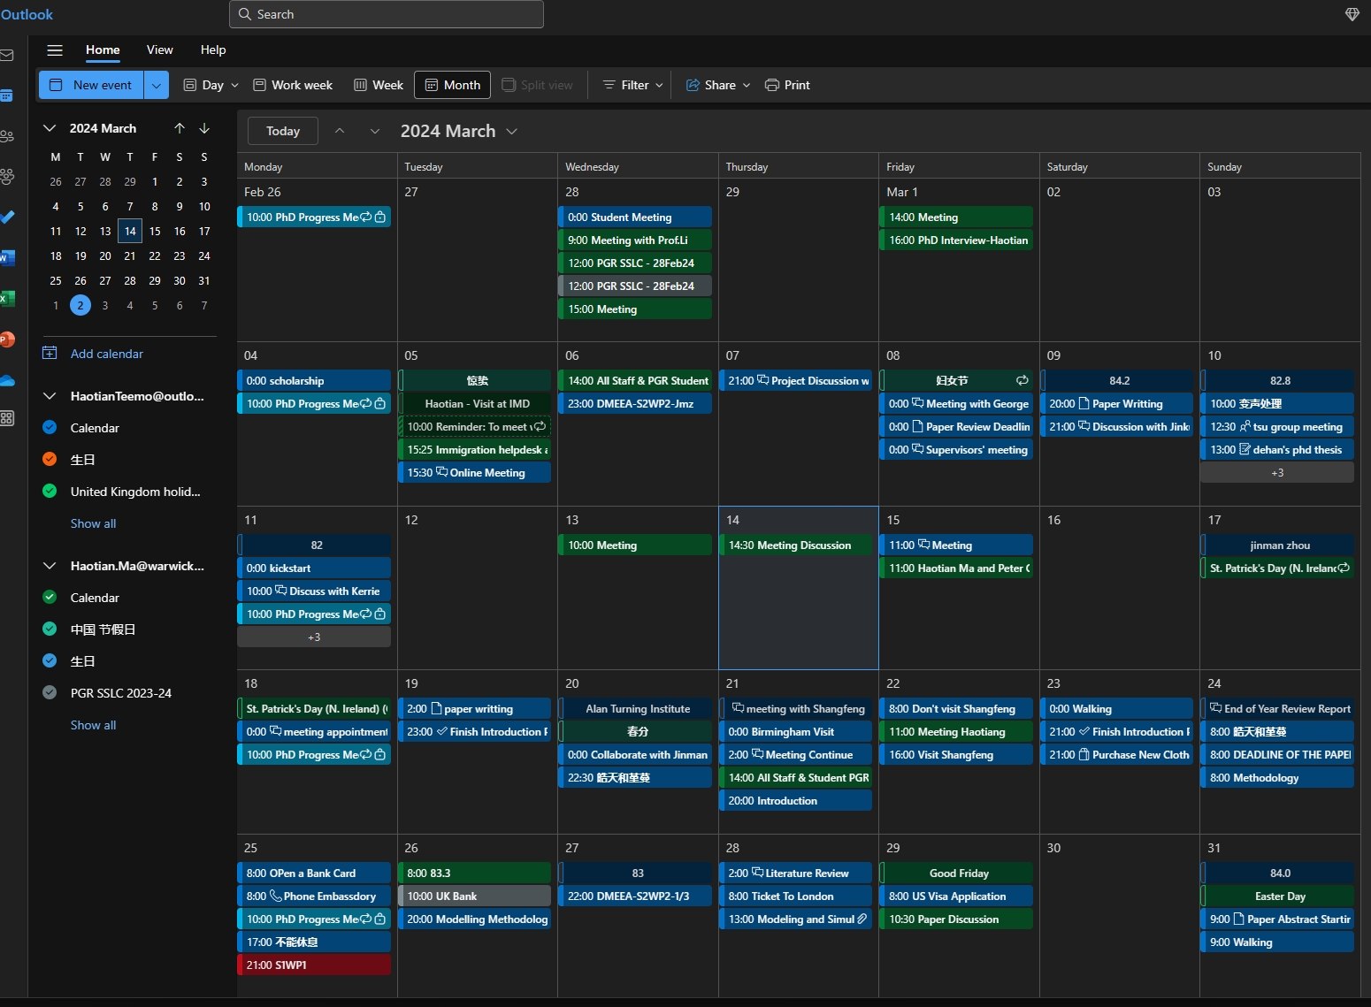Open Word from the app rail

[x=7, y=258]
